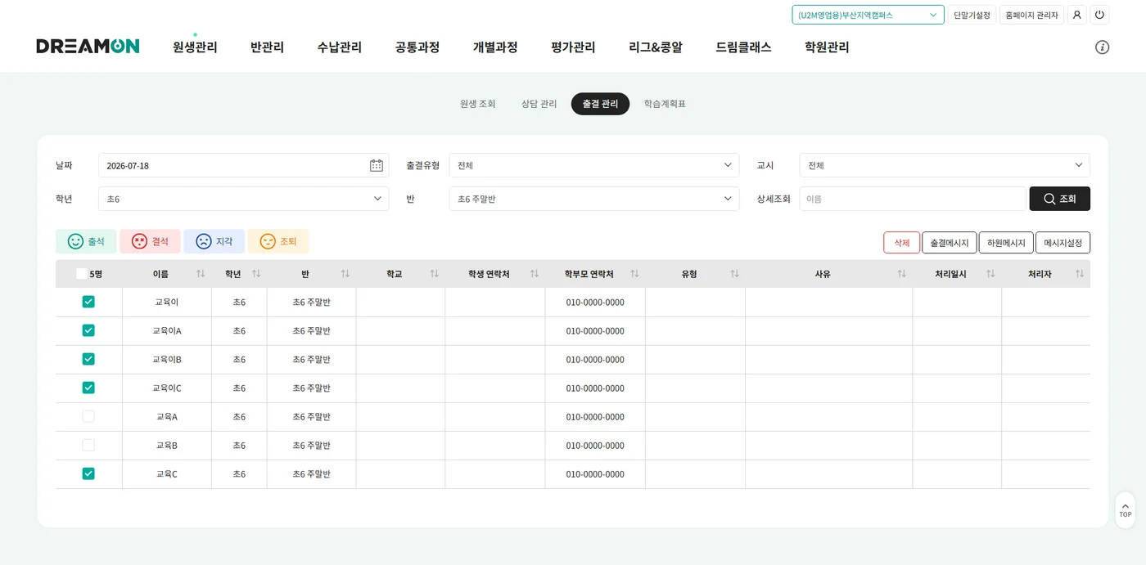
Task: Open 메시지설정 settings button
Action: (x=1063, y=243)
